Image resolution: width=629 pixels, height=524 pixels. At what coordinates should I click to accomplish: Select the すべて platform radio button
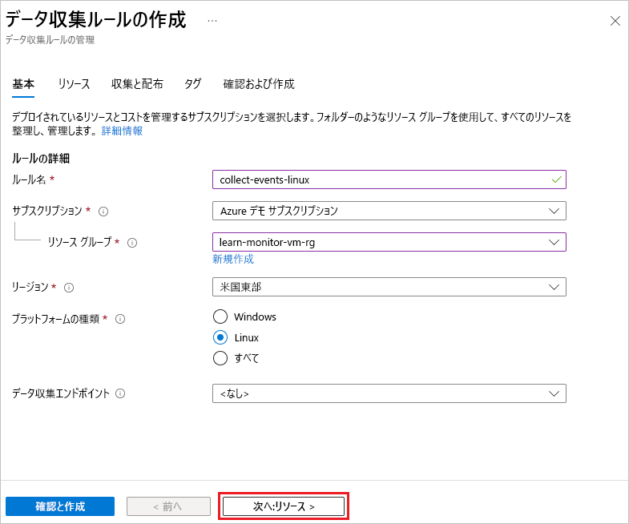(x=220, y=358)
